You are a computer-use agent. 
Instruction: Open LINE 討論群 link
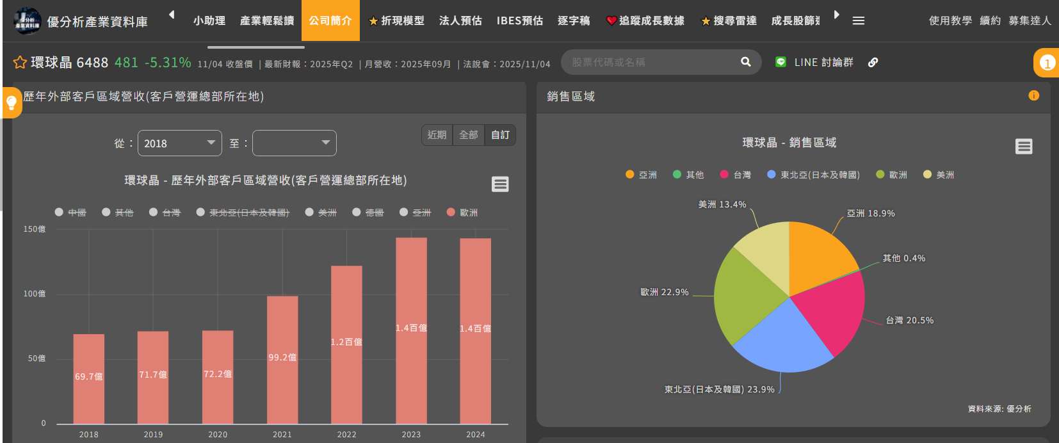click(815, 63)
